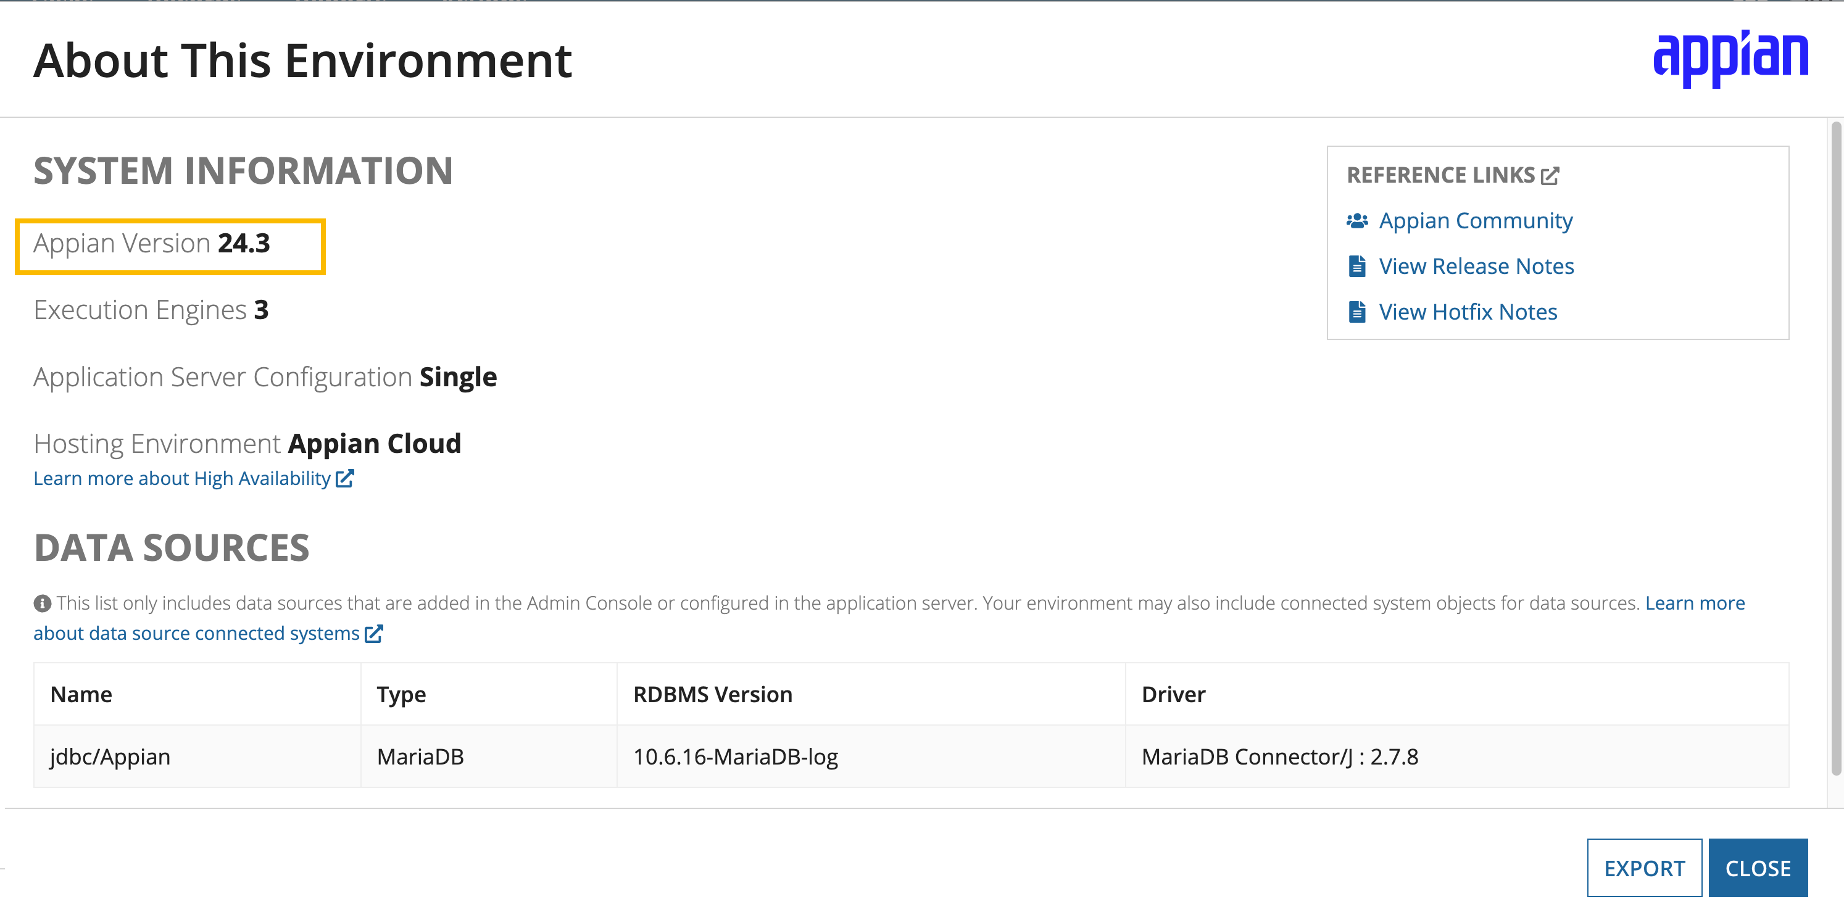Open Learn more about High Availability link
The width and height of the screenshot is (1844, 912).
coord(182,478)
